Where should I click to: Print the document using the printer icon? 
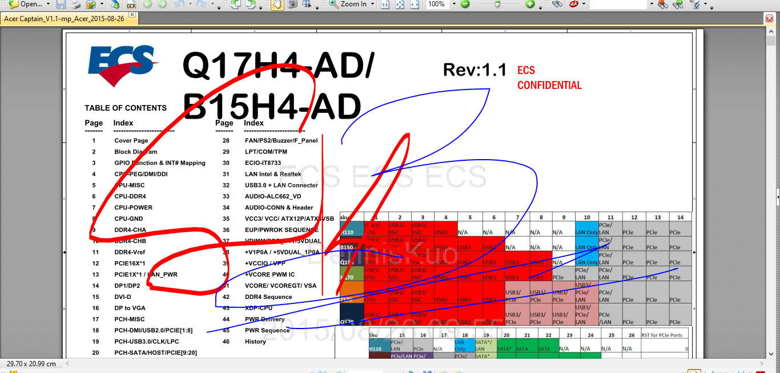point(75,4)
